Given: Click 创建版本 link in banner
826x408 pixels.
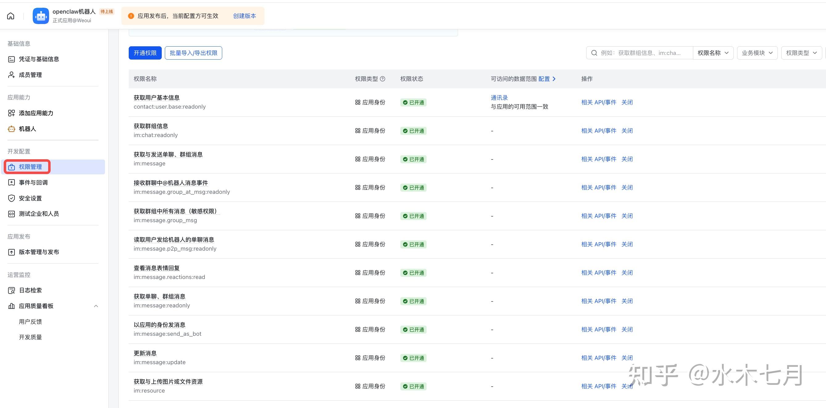Looking at the screenshot, I should (x=244, y=16).
